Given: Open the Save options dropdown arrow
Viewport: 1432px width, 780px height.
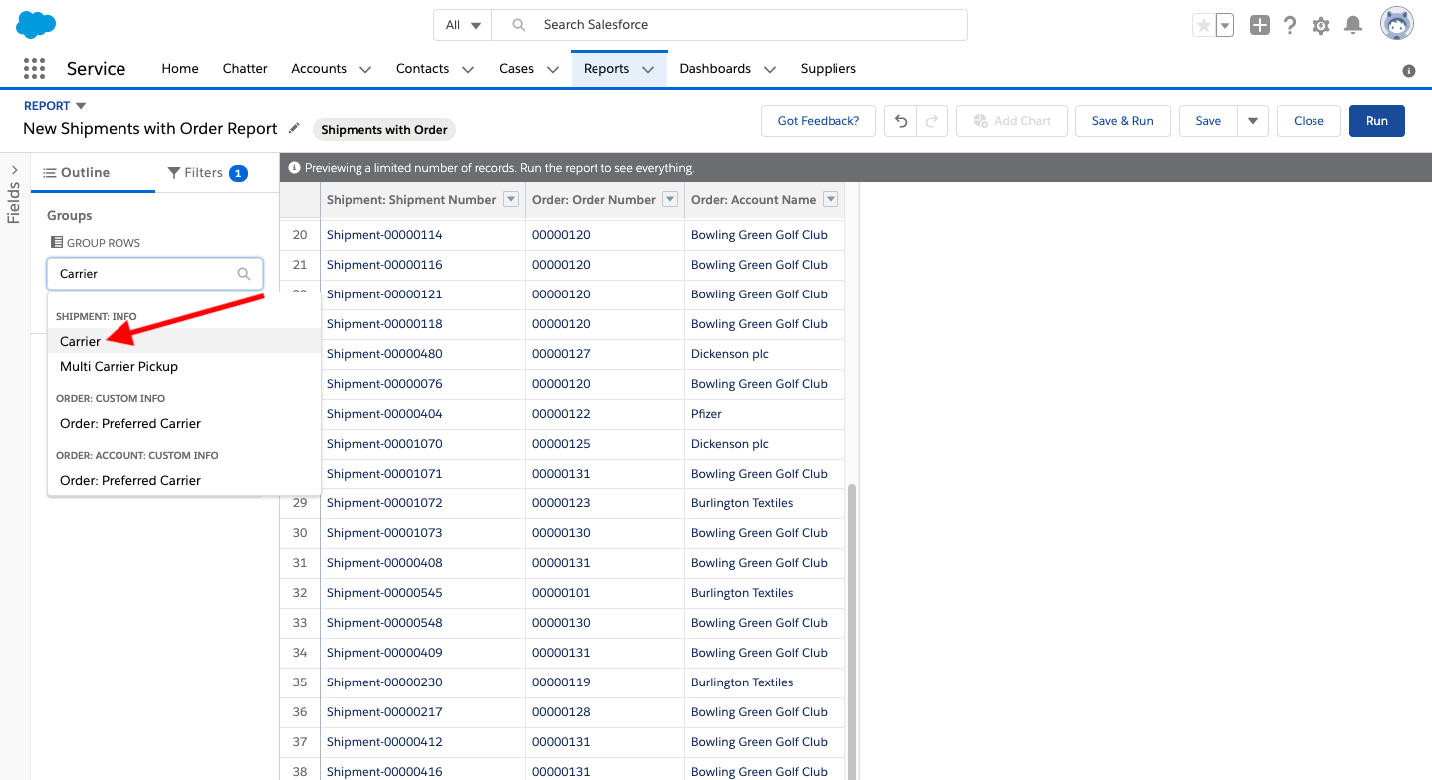Looking at the screenshot, I should (x=1253, y=121).
